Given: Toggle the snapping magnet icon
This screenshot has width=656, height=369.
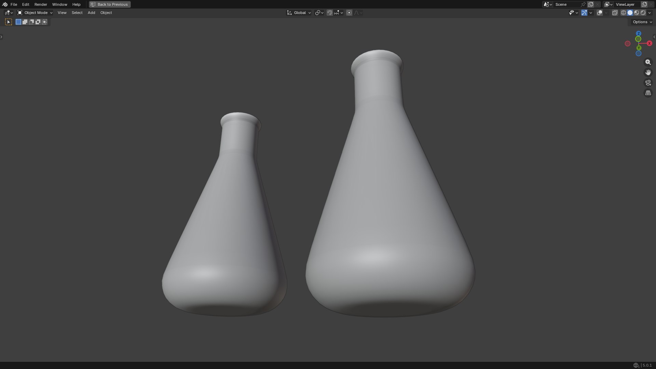Looking at the screenshot, I should coord(330,13).
